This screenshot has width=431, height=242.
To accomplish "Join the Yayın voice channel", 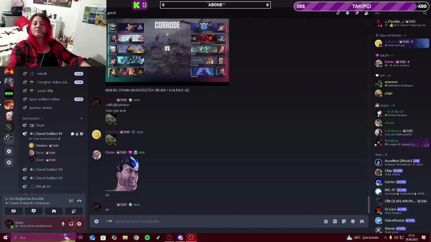I will [x=53, y=125].
